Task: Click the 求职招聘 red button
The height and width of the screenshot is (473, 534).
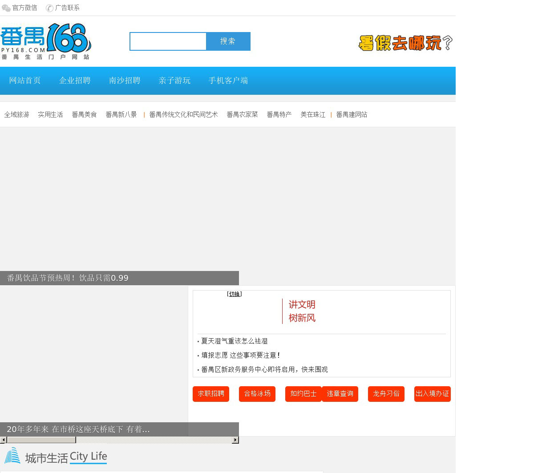Action: pyautogui.click(x=211, y=394)
